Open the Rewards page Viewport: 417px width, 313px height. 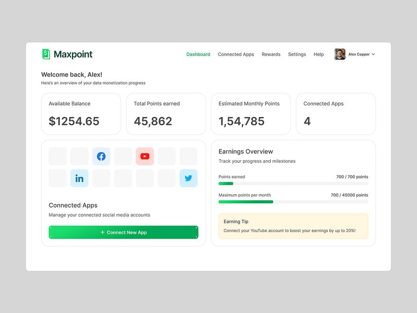coord(271,54)
